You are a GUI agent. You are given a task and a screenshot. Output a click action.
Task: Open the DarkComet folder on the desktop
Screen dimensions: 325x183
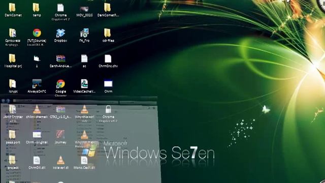tap(12, 8)
